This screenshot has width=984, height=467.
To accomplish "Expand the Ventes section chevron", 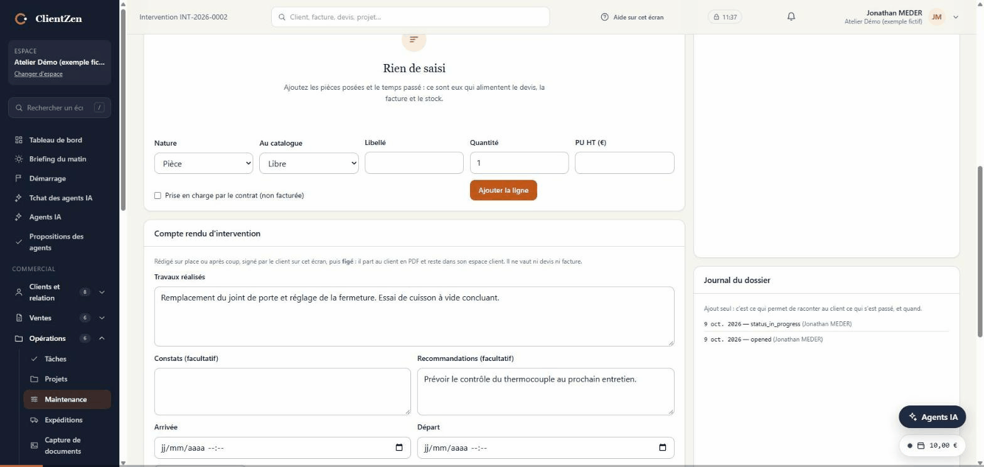I will coord(102,318).
